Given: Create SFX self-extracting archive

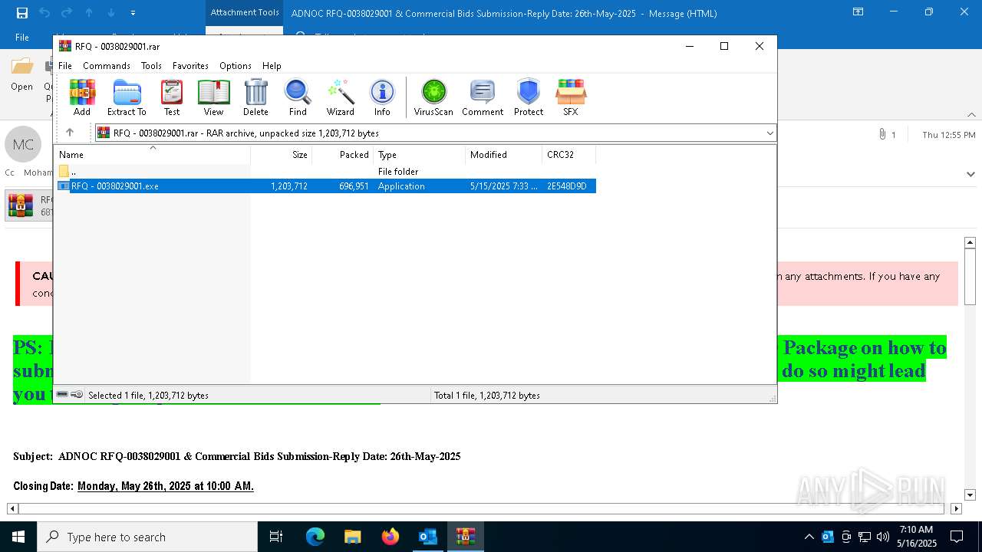Looking at the screenshot, I should 571,97.
